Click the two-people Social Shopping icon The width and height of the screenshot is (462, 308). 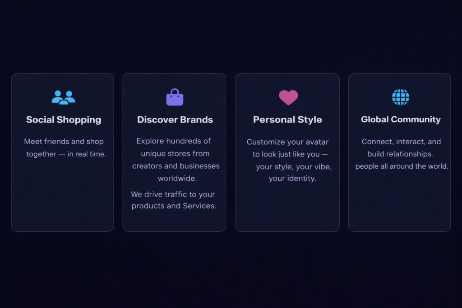pos(63,97)
